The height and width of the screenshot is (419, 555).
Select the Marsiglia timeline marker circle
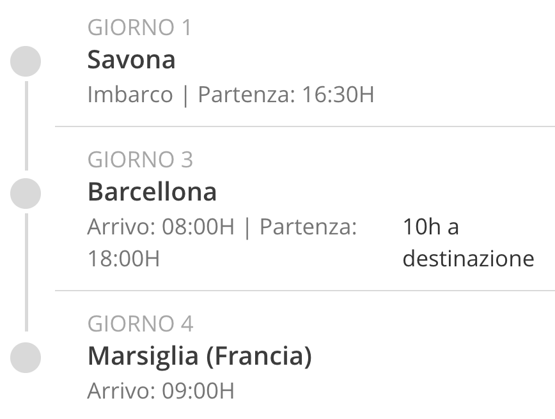click(x=26, y=358)
